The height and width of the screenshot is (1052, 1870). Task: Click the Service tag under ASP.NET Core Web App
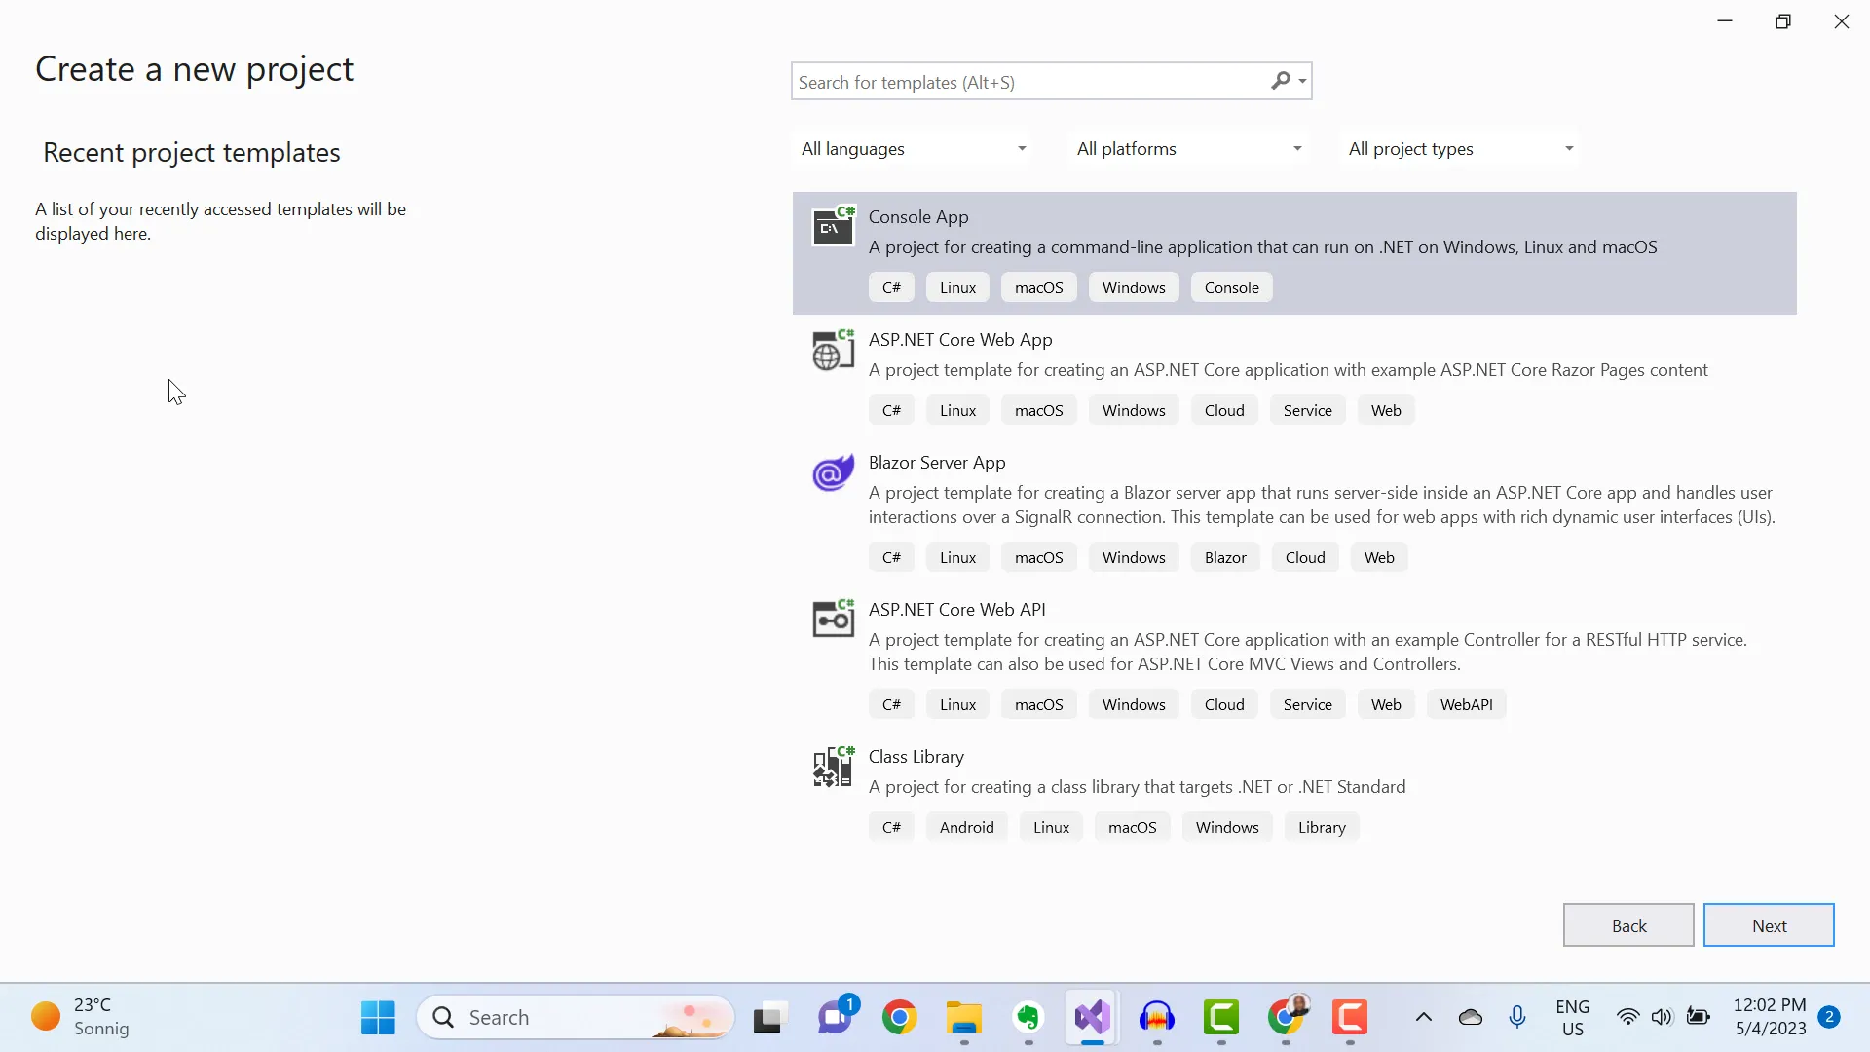pyautogui.click(x=1307, y=410)
